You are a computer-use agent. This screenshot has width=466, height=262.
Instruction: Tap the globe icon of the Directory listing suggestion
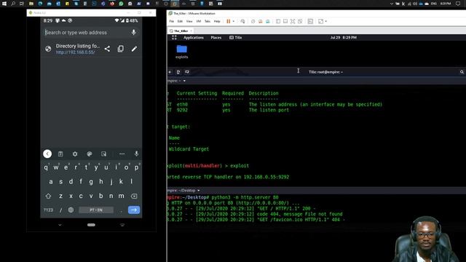click(x=48, y=49)
